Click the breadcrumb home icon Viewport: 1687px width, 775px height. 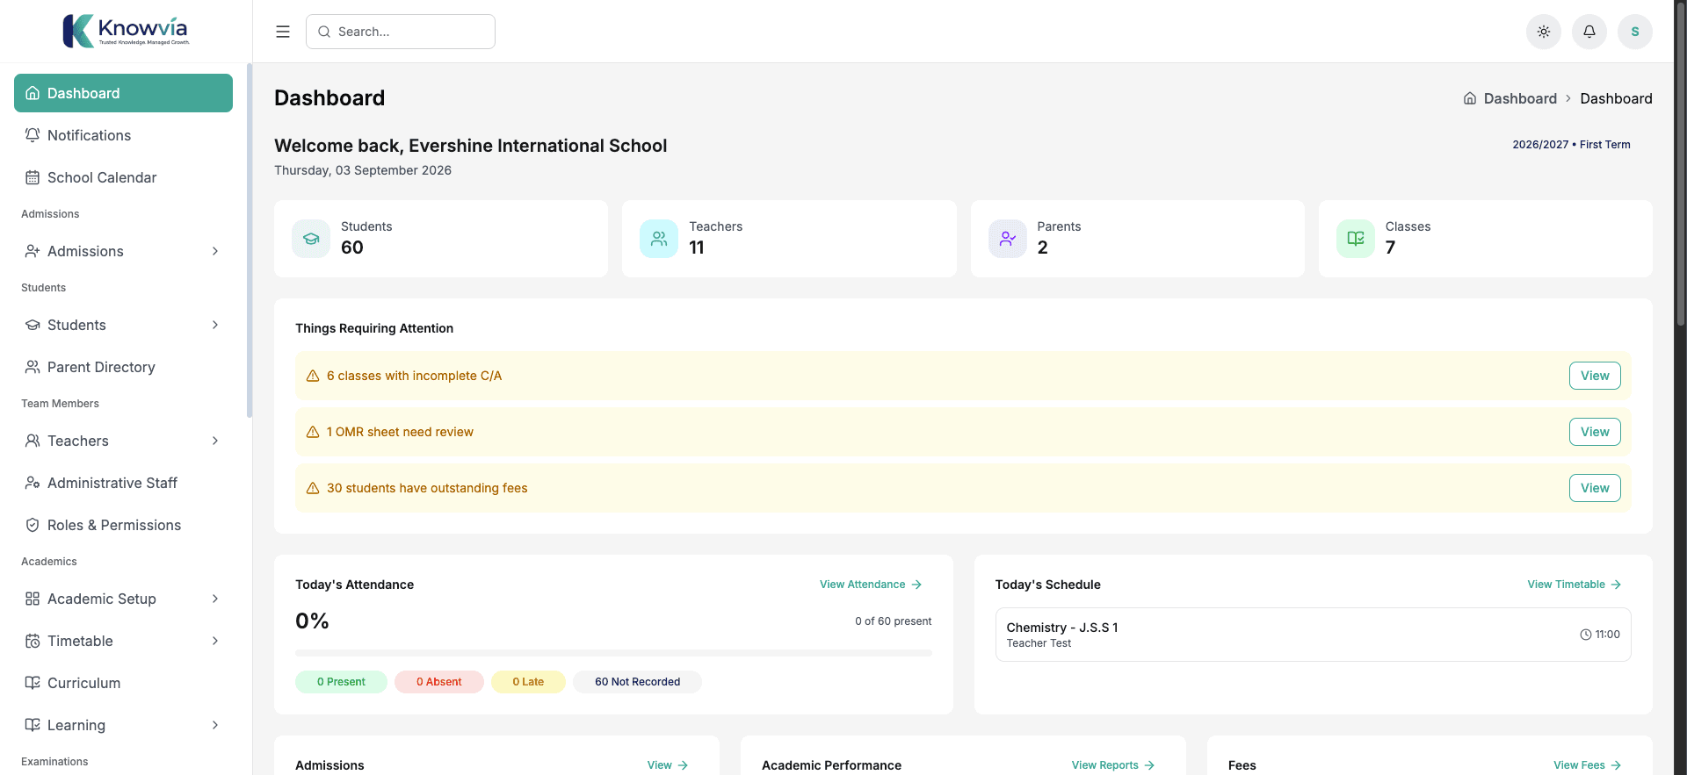pyautogui.click(x=1470, y=98)
